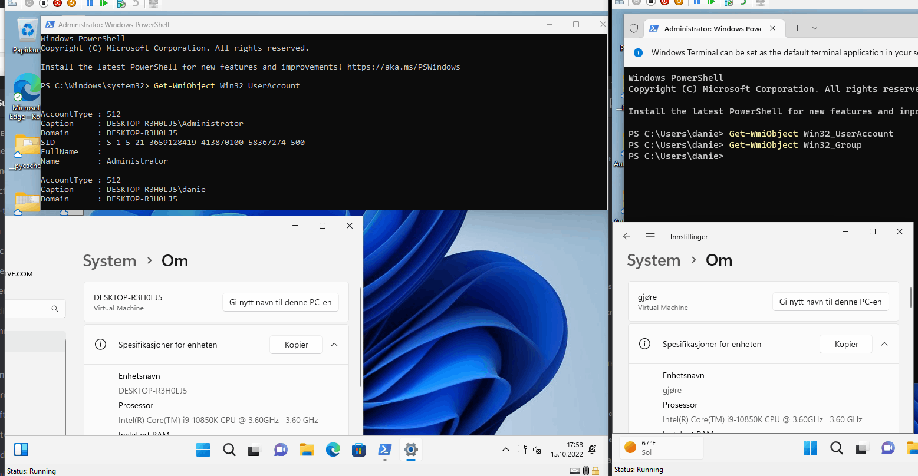Open Teams Chat on left VM taskbar
918x476 pixels.
pos(281,449)
